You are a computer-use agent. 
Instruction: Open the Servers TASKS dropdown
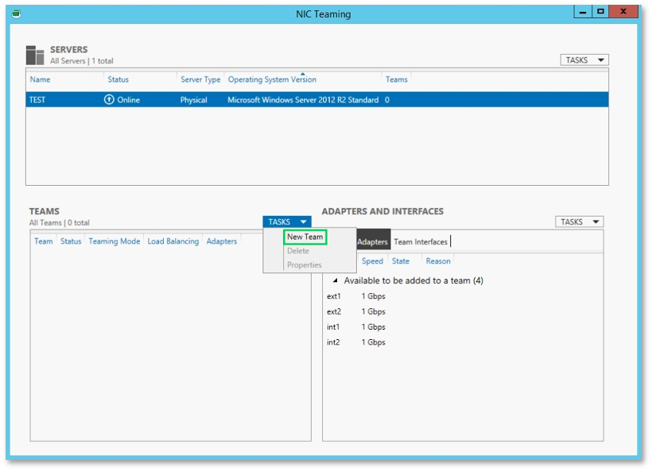[x=584, y=60]
